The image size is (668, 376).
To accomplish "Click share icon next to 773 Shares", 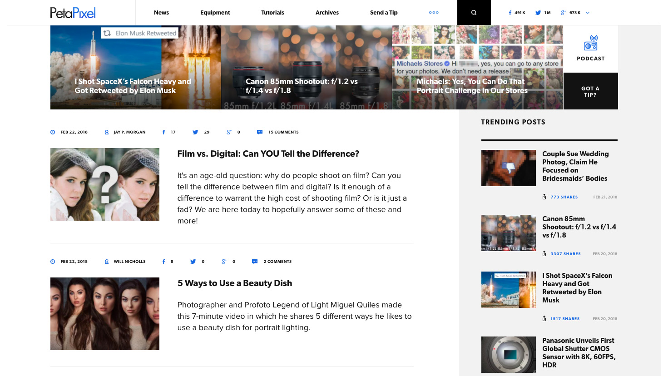I will [x=544, y=197].
